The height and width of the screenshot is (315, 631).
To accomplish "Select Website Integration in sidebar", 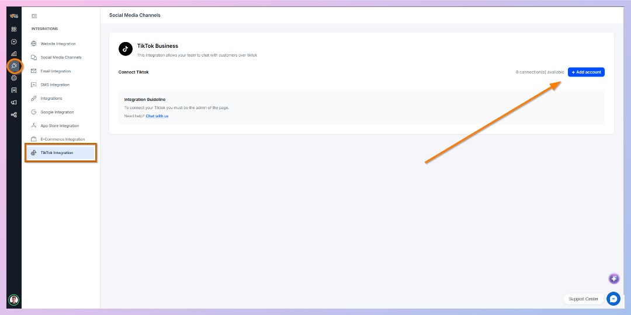I will [60, 44].
